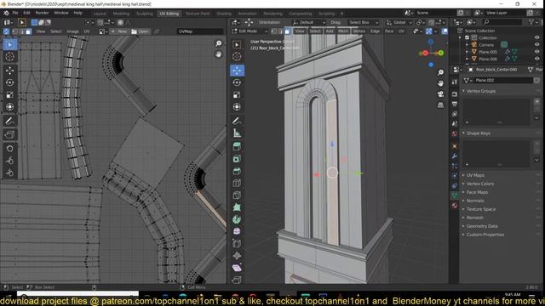Enable face select mode in 3D header
Image resolution: width=545 pixels, height=306 pixels.
click(288, 31)
